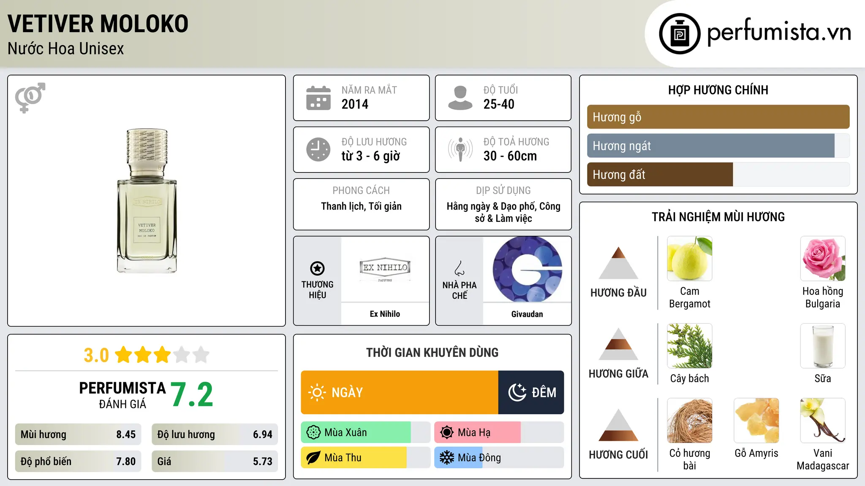The height and width of the screenshot is (486, 865).
Task: Click the 7.2 Perfumista rating number
Action: click(x=192, y=395)
